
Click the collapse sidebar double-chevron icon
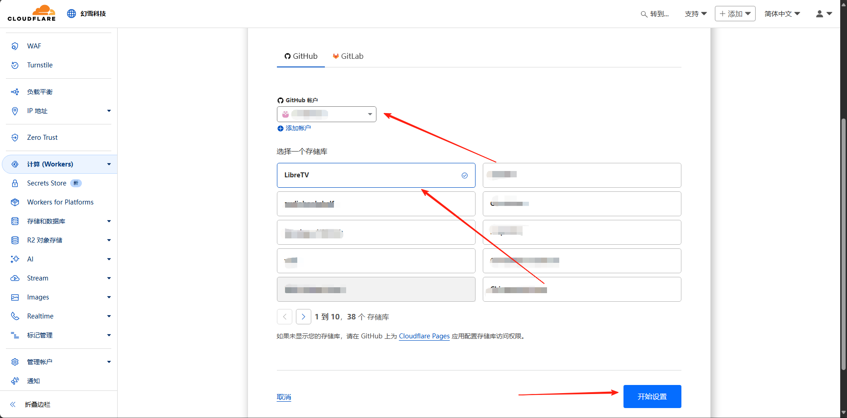point(13,404)
